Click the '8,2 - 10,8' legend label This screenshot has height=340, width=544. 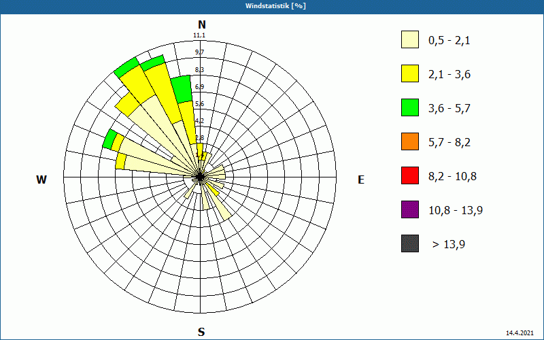pyautogui.click(x=452, y=177)
